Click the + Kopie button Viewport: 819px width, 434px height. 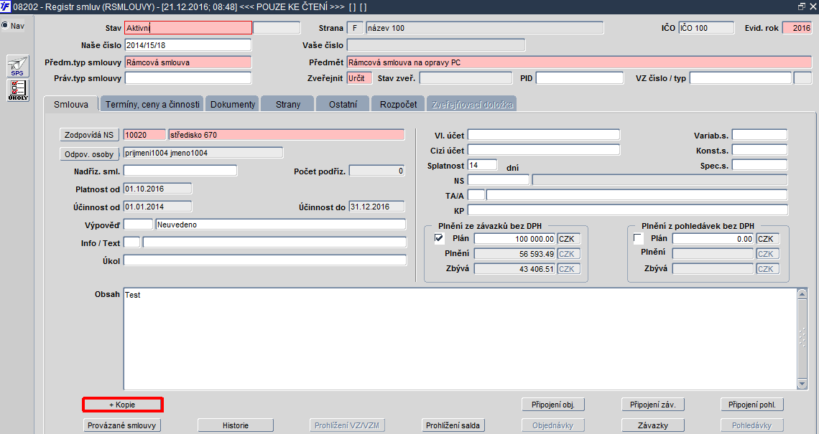click(x=122, y=405)
